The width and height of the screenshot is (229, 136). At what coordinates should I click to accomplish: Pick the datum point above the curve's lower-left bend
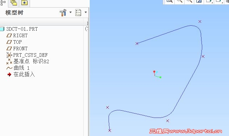tap(107, 107)
